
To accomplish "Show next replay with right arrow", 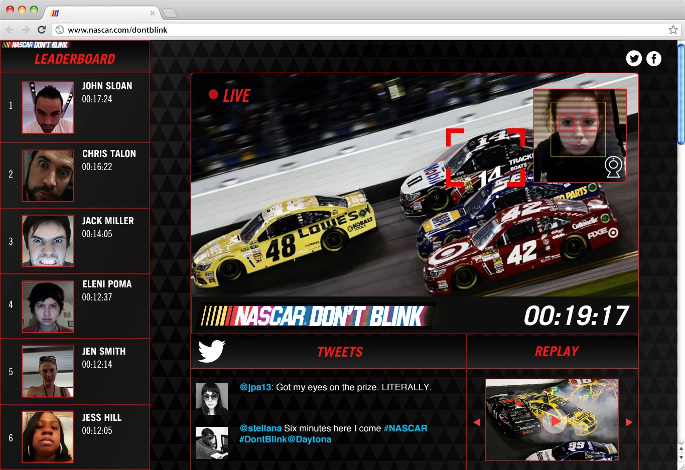I will coord(629,422).
